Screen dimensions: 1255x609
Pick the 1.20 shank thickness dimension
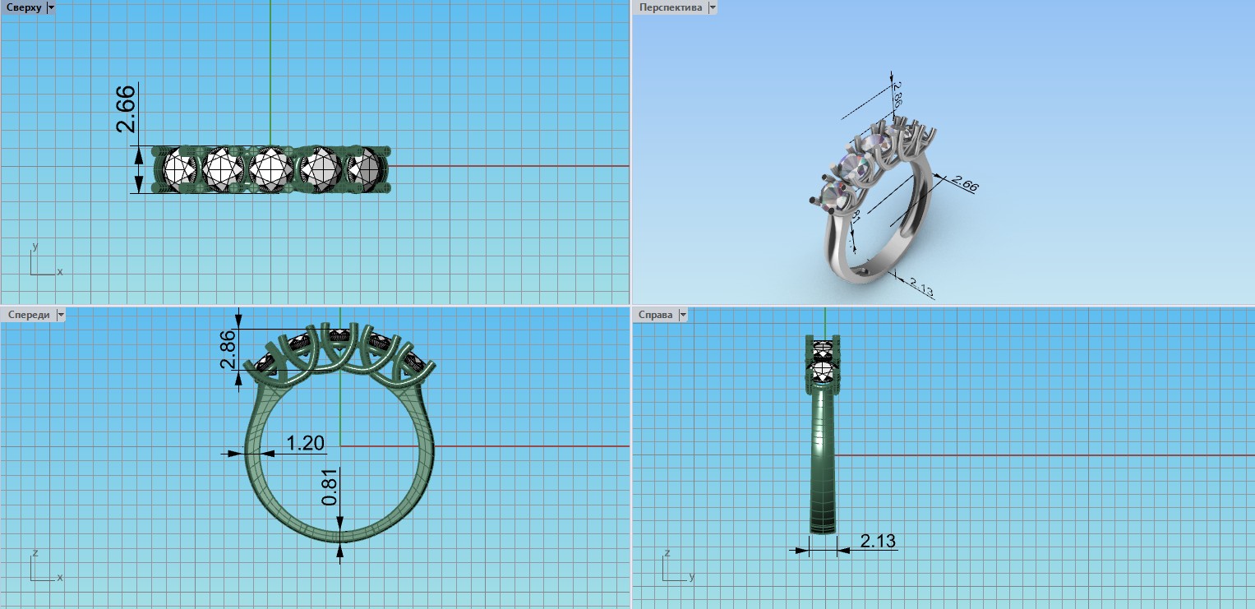pyautogui.click(x=305, y=444)
